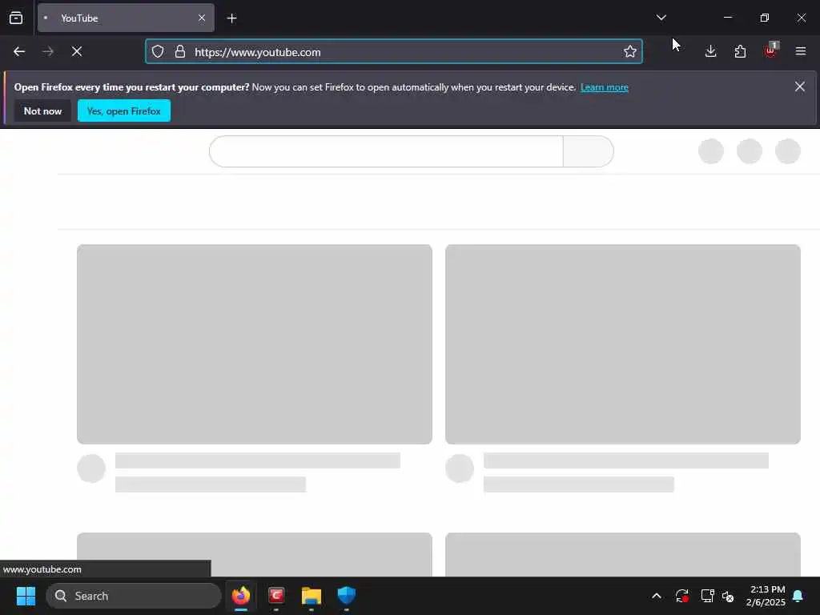The height and width of the screenshot is (615, 820).
Task: Go back one page
Action: point(19,51)
